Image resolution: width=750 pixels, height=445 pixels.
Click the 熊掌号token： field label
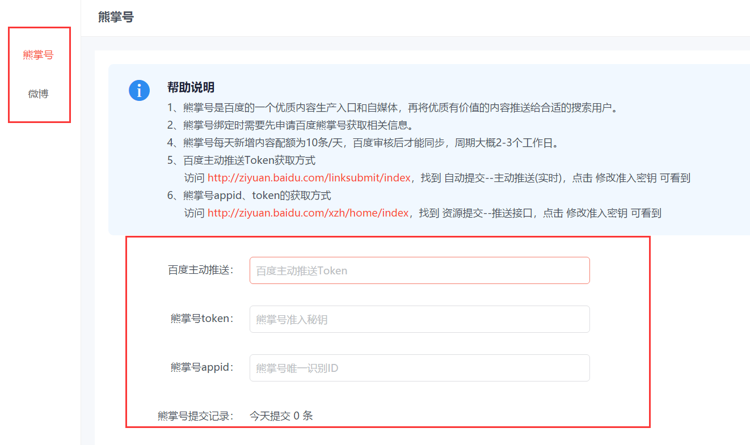(x=203, y=319)
